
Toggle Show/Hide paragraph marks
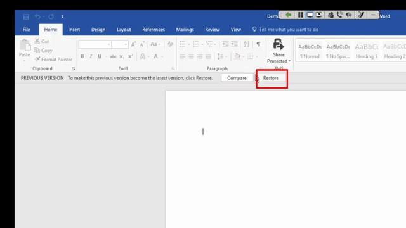(x=258, y=44)
